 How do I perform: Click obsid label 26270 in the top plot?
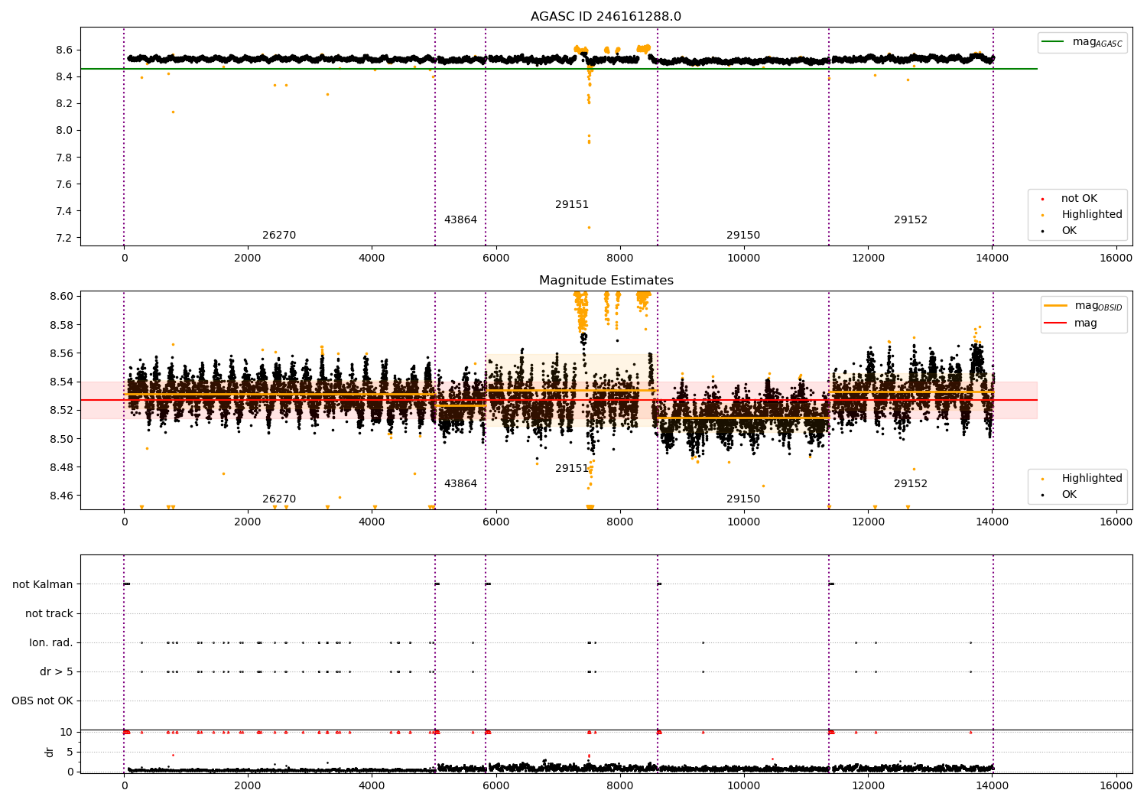(279, 236)
